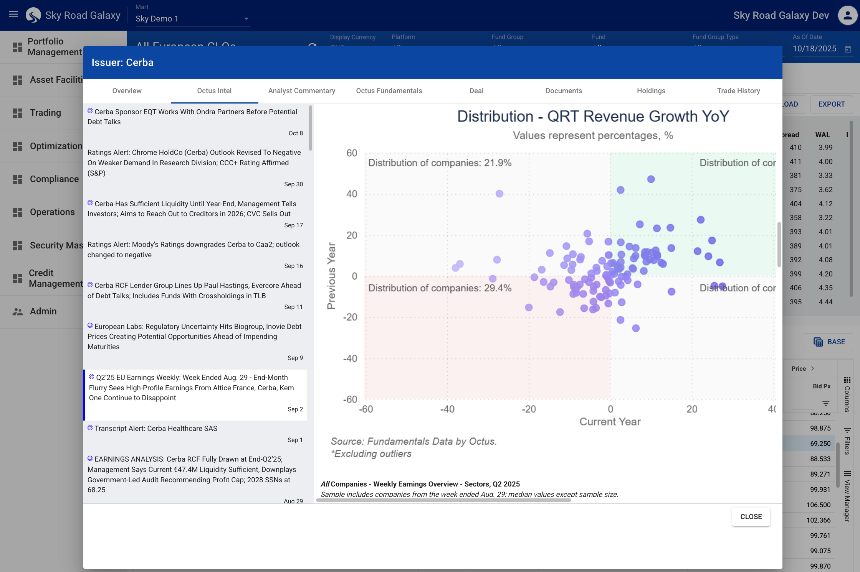The height and width of the screenshot is (572, 860).
Task: Click the Bid Px column filter icon
Action: click(826, 403)
